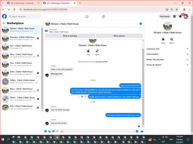Open the notifications bell in the header
Viewport: 193px width, 144px height.
[x=180, y=17]
